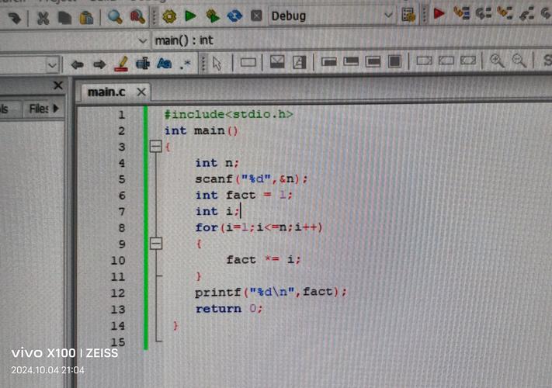Run program with the green play icon

[x=190, y=16]
